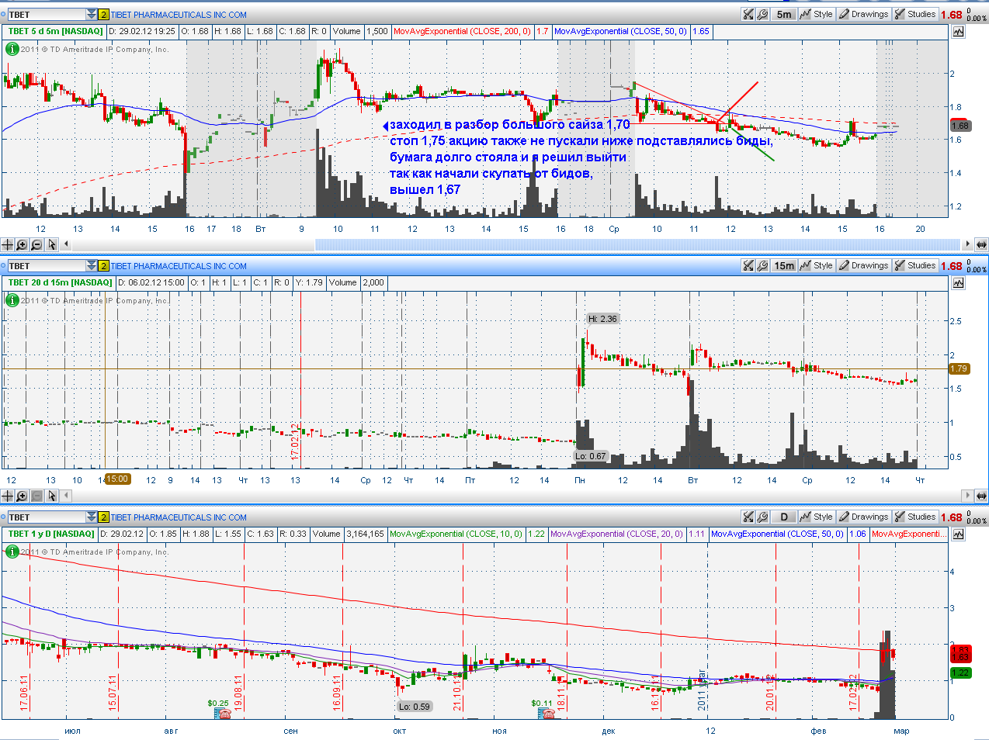
Task: Toggle chart mode icon below 15m toolbar
Action: (x=958, y=283)
